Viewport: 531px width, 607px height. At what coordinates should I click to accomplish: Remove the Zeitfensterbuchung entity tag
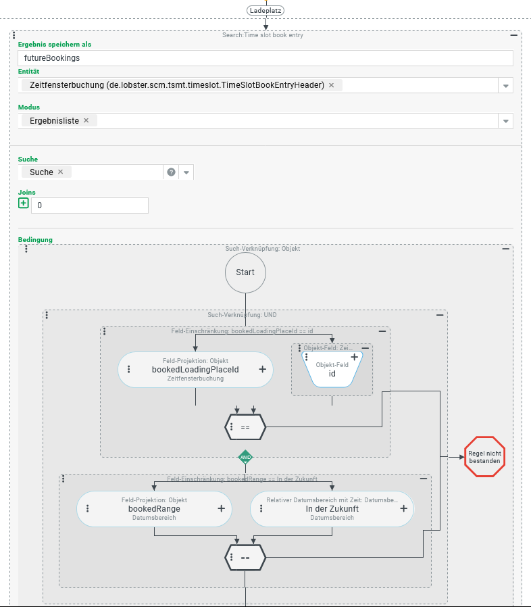pyautogui.click(x=331, y=85)
